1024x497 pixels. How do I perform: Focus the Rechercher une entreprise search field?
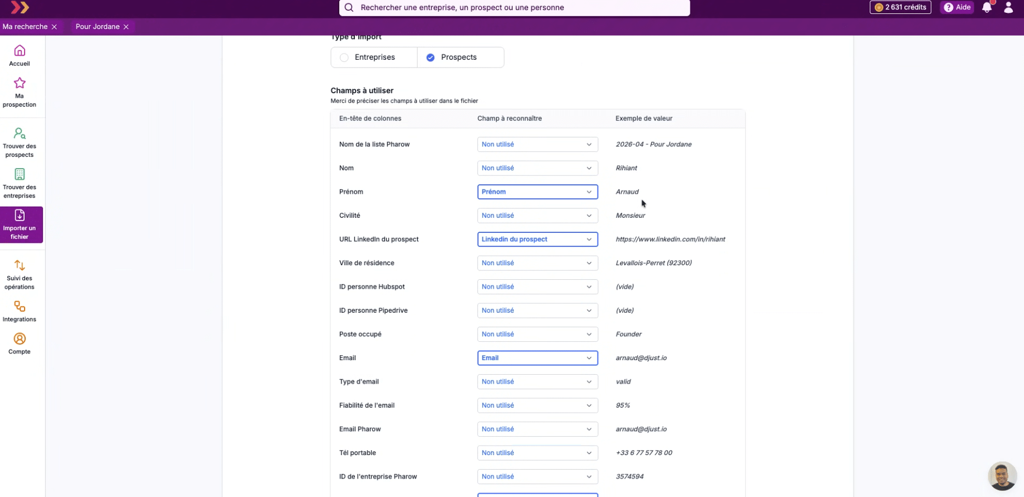point(515,8)
